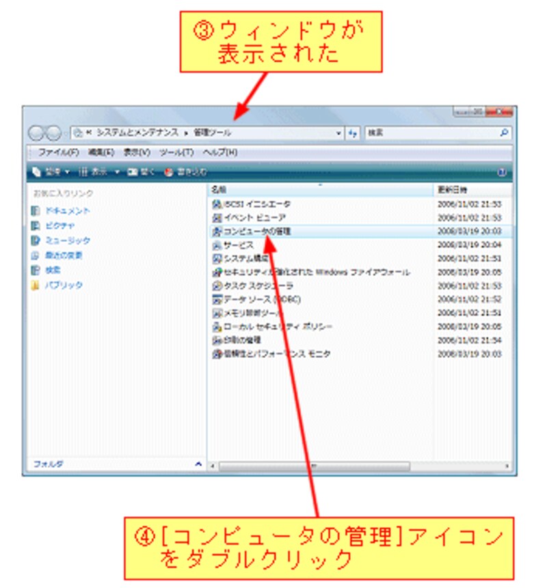Click the location icon in address bar
This screenshot has width=547, height=588.
point(78,132)
